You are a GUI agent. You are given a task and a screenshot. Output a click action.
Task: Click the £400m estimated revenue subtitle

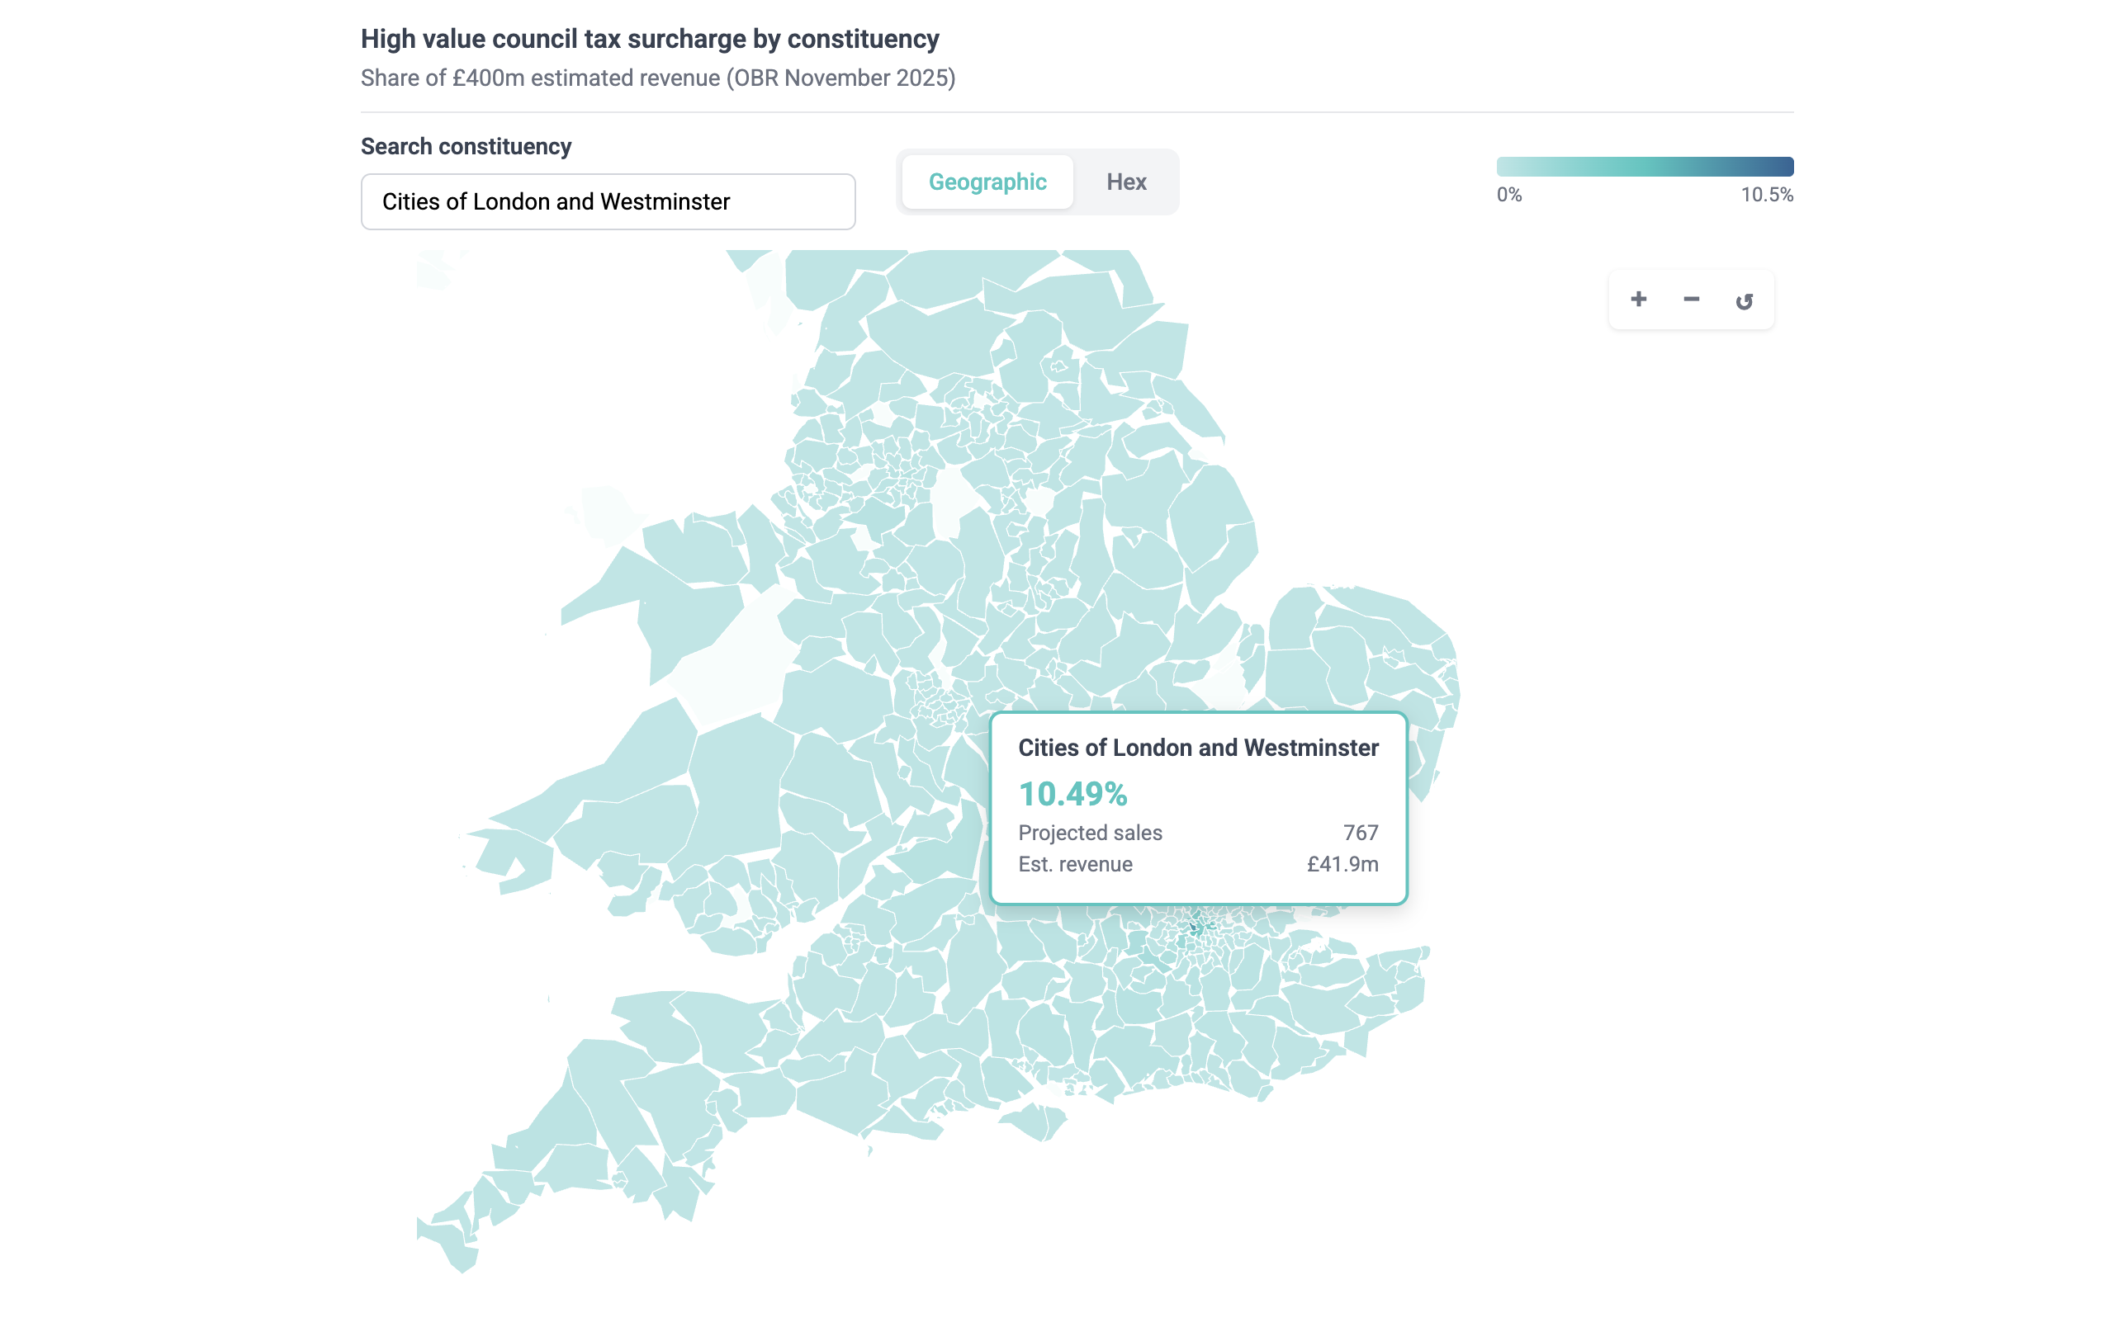(657, 78)
